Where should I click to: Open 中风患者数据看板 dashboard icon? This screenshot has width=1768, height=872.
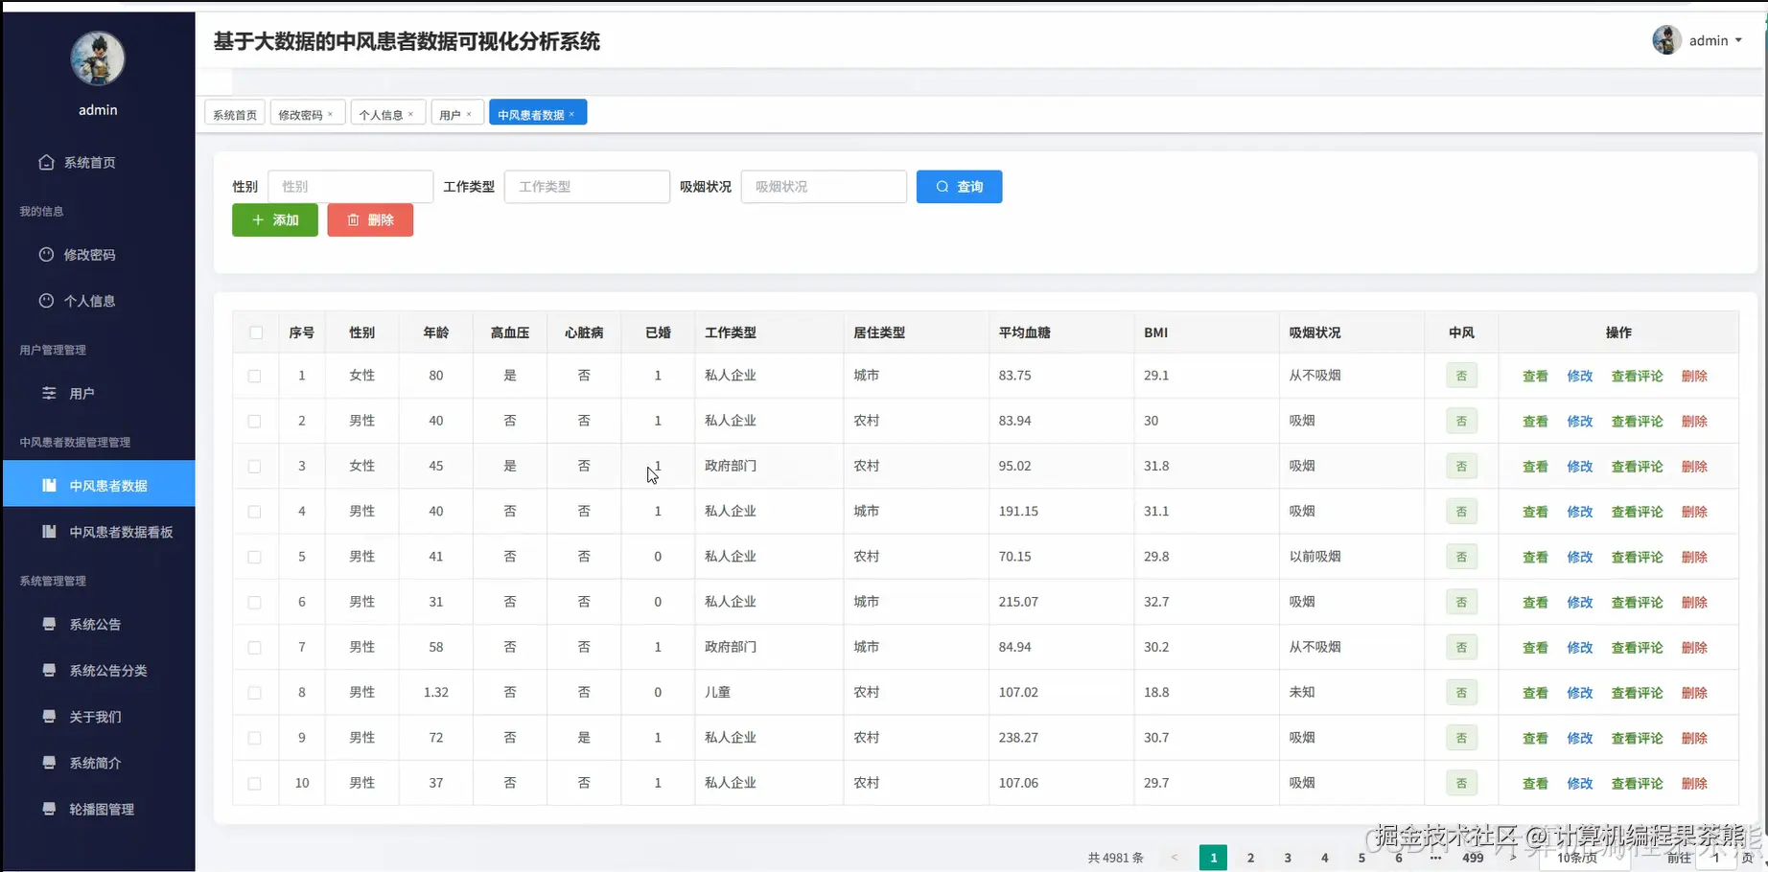[49, 532]
